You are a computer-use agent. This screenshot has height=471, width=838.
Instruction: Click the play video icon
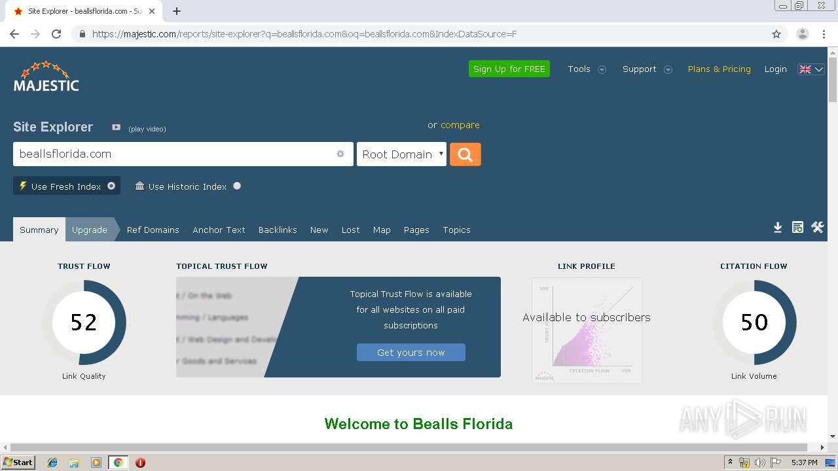(116, 128)
